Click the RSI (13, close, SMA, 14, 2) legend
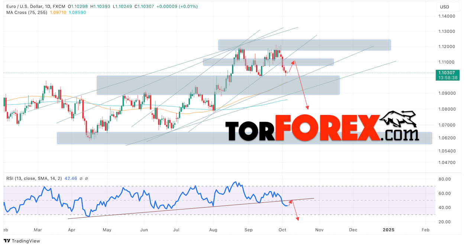Screen dimensions: 465x247 [x=35, y=179]
